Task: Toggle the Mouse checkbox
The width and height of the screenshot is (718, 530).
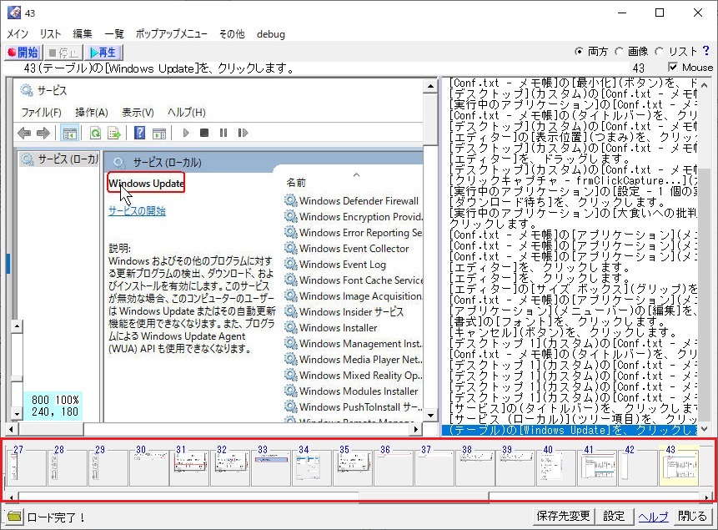Action: pyautogui.click(x=673, y=68)
